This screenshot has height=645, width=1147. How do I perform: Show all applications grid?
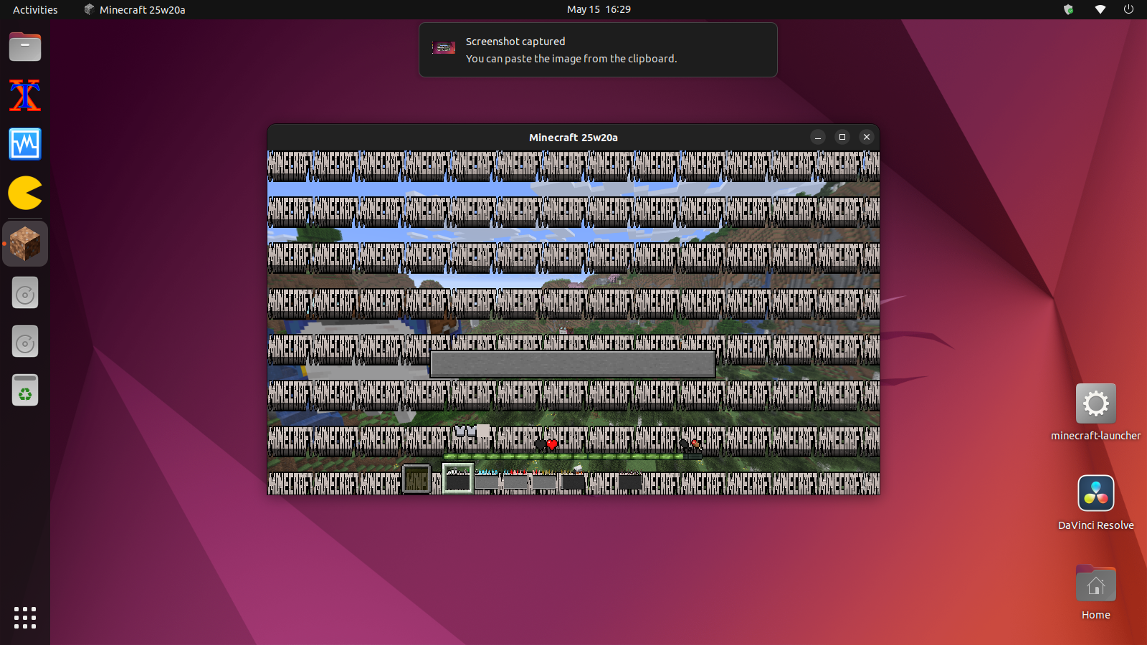coord(25,618)
